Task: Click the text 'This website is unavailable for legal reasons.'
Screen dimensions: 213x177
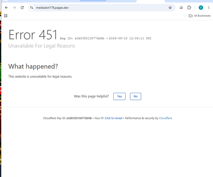Action: pyautogui.click(x=40, y=77)
